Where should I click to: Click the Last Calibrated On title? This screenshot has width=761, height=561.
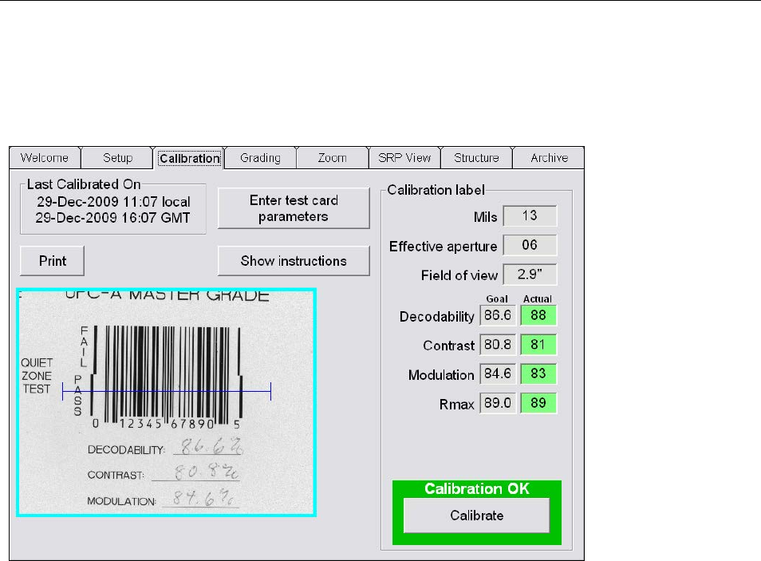click(x=84, y=184)
